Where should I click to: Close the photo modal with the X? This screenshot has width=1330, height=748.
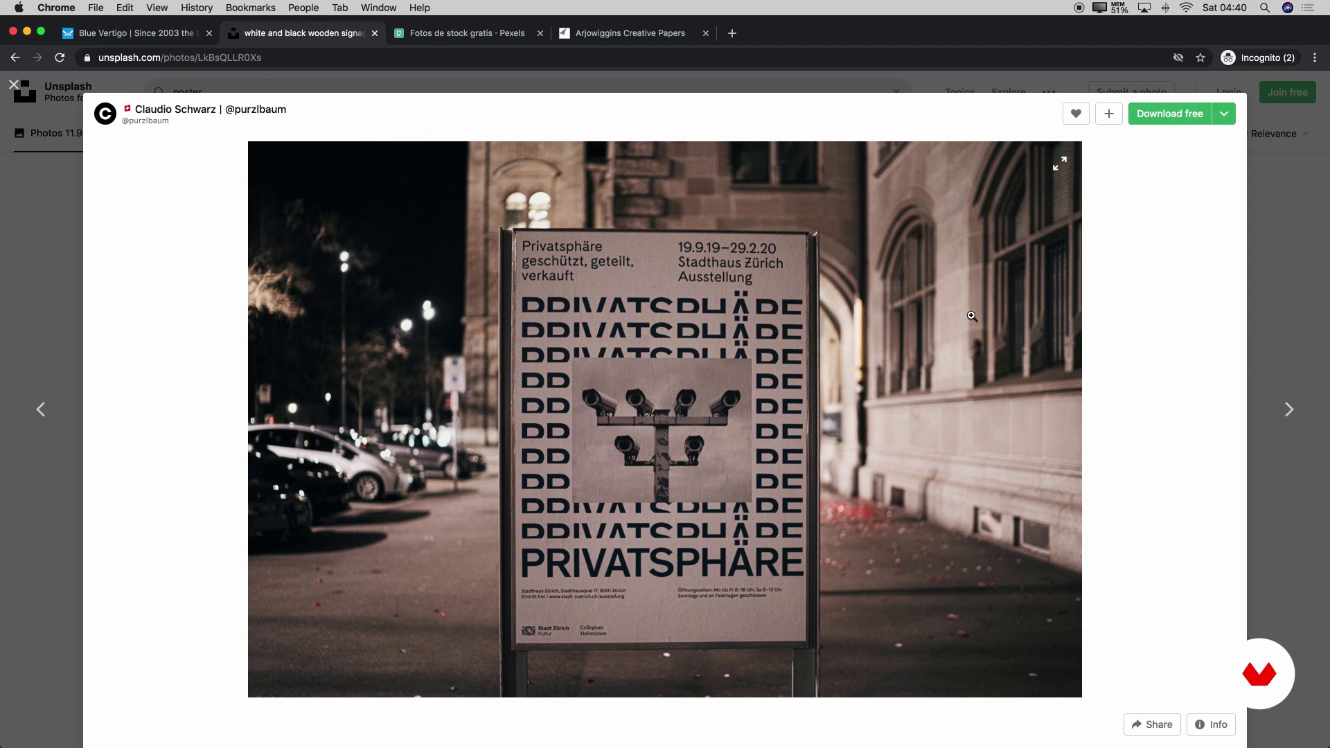pos(13,84)
